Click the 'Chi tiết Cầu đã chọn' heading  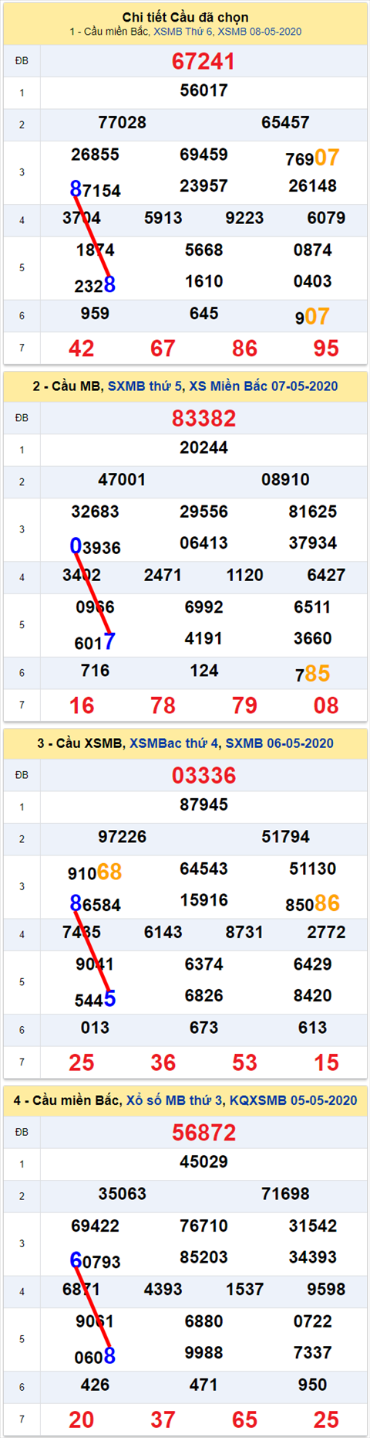click(185, 17)
